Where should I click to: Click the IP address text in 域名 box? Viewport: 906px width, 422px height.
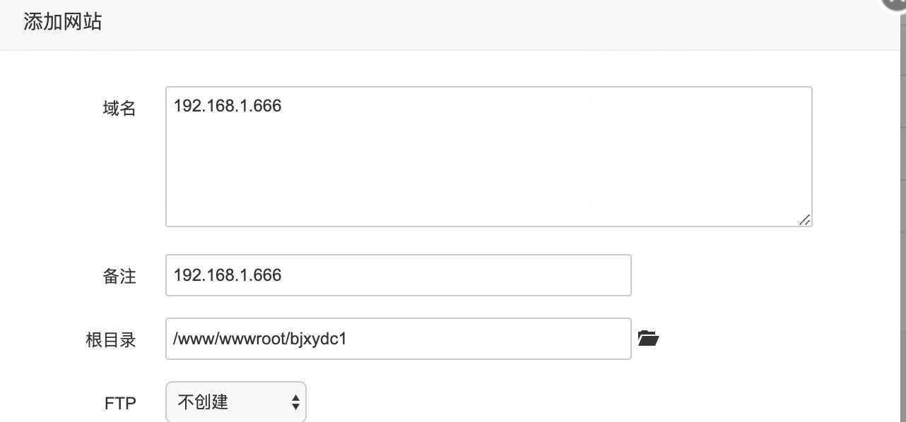pos(228,106)
